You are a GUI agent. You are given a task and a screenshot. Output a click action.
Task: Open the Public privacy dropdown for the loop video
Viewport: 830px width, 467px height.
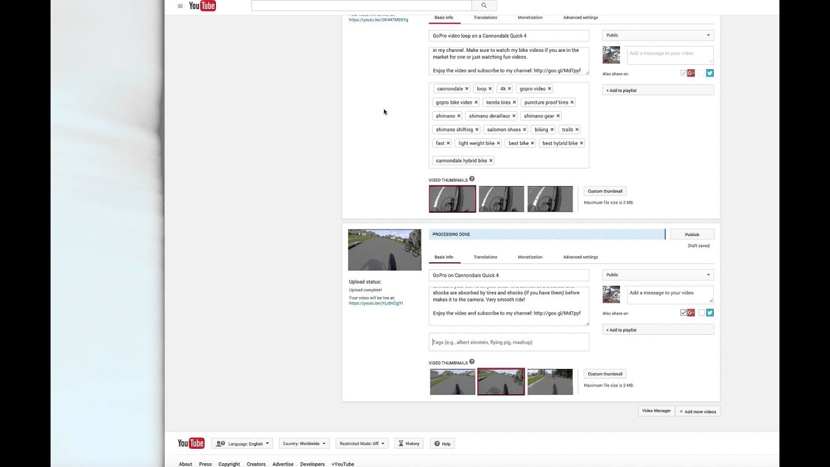(x=658, y=36)
